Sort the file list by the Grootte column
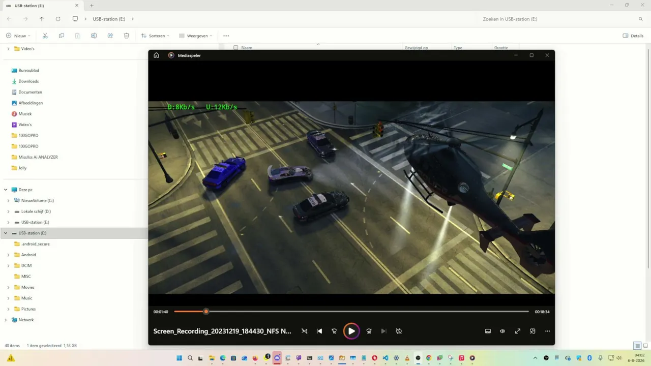The width and height of the screenshot is (651, 366). click(x=501, y=48)
